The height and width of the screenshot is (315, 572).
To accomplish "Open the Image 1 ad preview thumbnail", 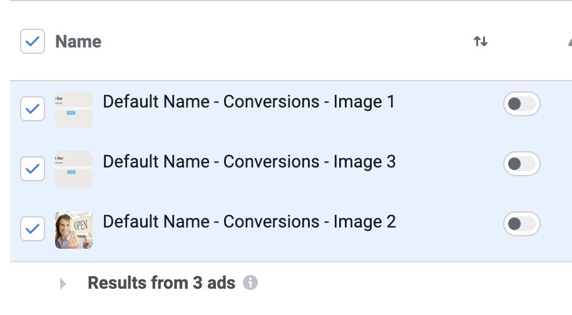I will (x=74, y=110).
